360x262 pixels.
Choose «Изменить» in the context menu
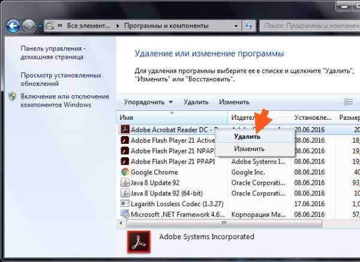pyautogui.click(x=255, y=149)
